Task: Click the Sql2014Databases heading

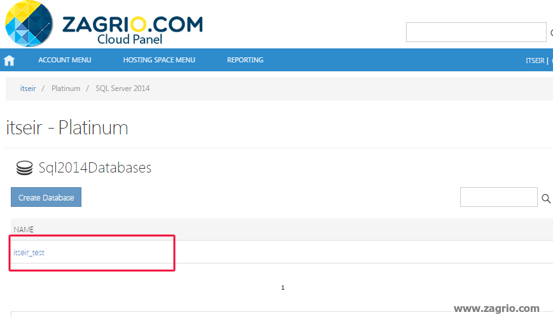Action: coord(95,168)
